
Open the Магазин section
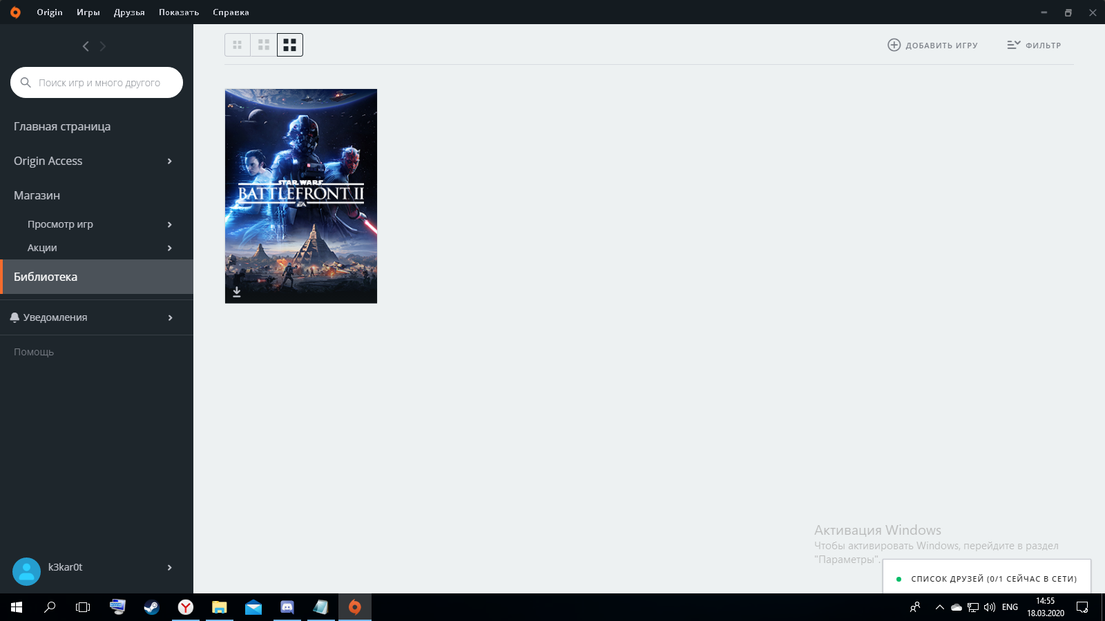37,195
